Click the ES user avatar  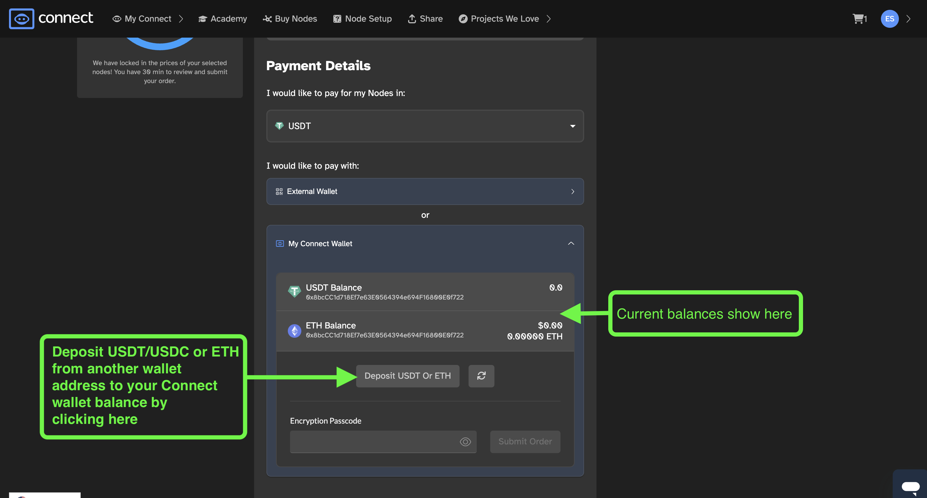click(x=890, y=19)
